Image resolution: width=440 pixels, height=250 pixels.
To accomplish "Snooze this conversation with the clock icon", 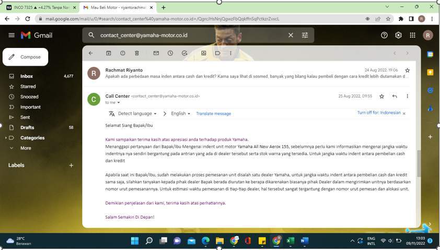I will (x=170, y=53).
